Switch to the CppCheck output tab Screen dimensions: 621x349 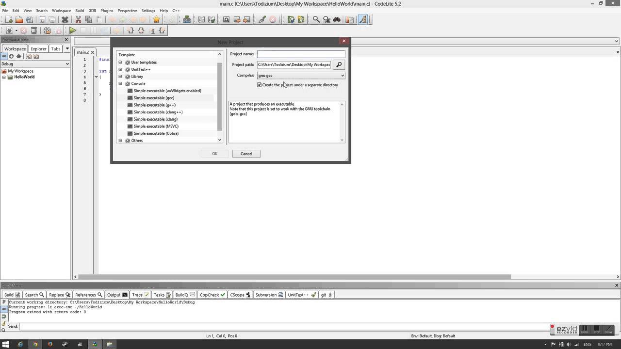(x=212, y=295)
